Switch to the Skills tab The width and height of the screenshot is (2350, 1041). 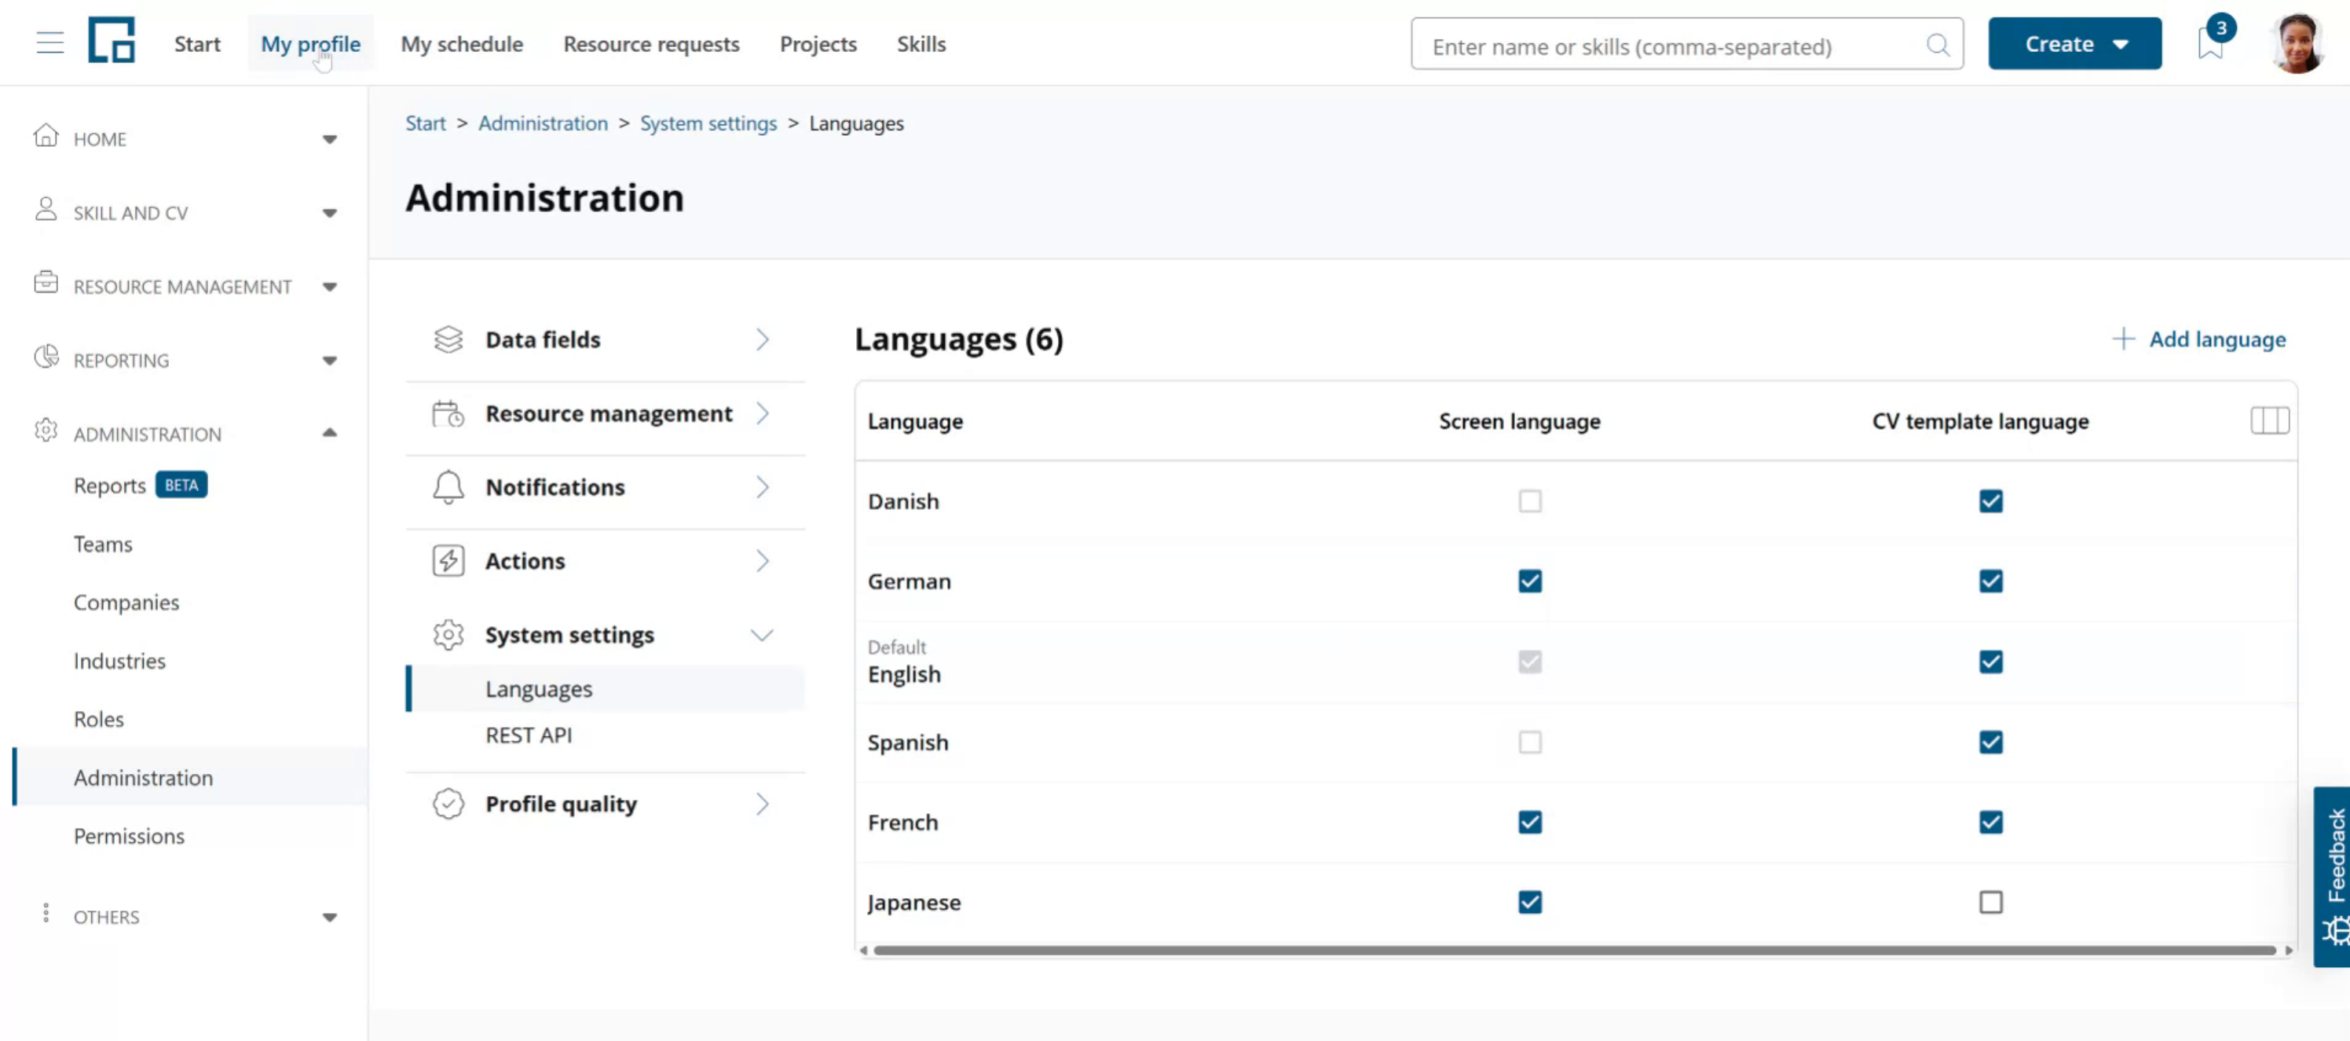(x=921, y=44)
